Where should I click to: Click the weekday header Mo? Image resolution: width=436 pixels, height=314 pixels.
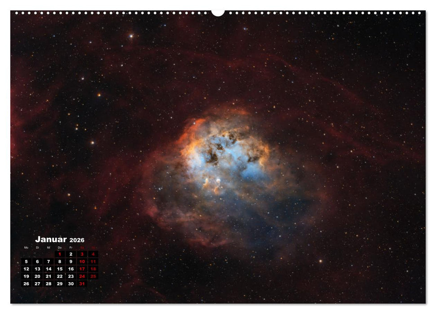(26, 248)
